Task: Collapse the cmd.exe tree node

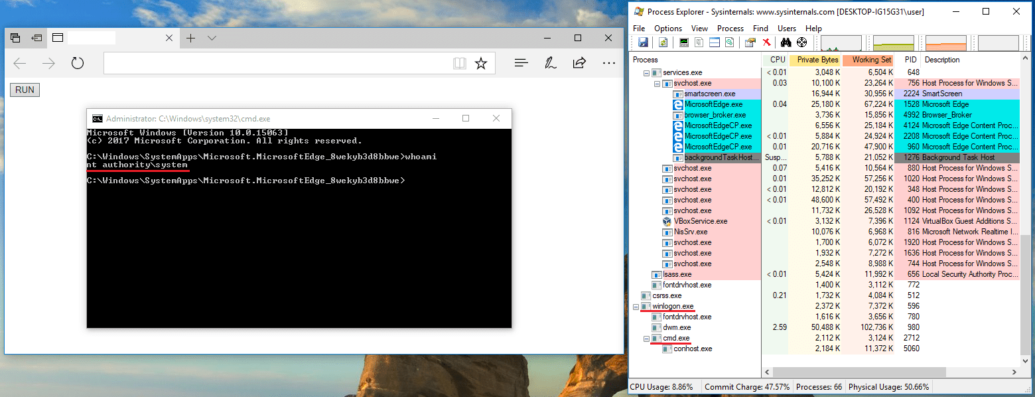Action: (647, 339)
